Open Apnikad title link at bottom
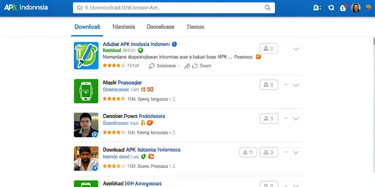The image size is (375, 187). pos(132,183)
